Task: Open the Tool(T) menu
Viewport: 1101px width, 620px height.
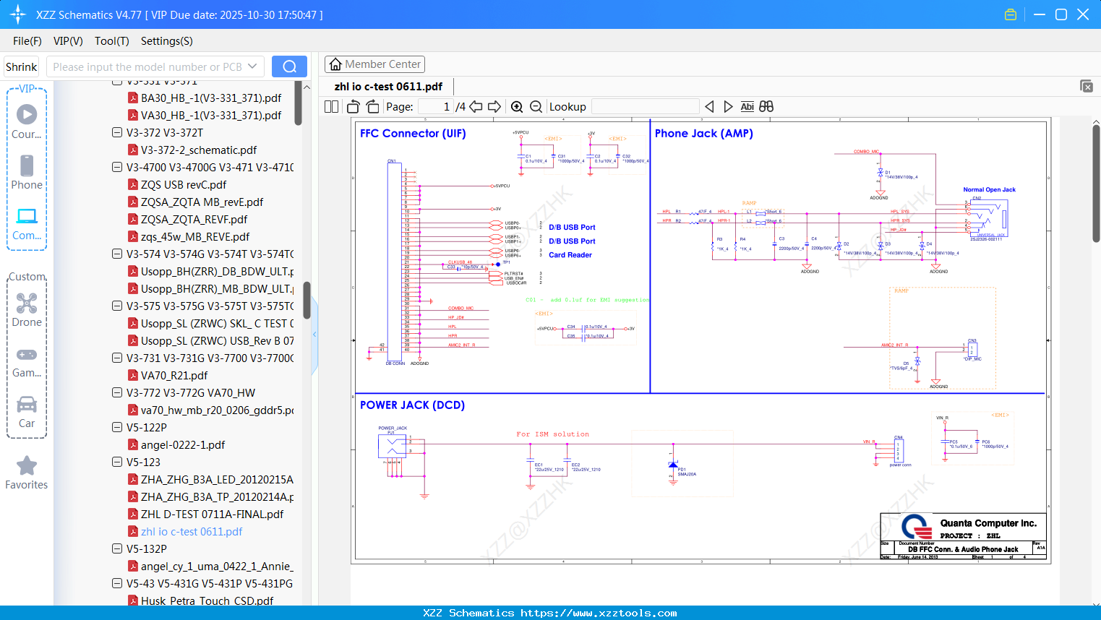Action: click(x=111, y=41)
